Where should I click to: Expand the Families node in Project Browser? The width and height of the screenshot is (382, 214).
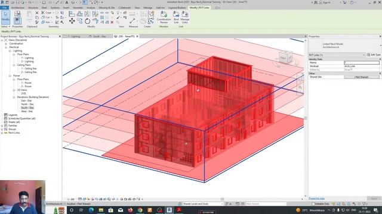point(2,125)
